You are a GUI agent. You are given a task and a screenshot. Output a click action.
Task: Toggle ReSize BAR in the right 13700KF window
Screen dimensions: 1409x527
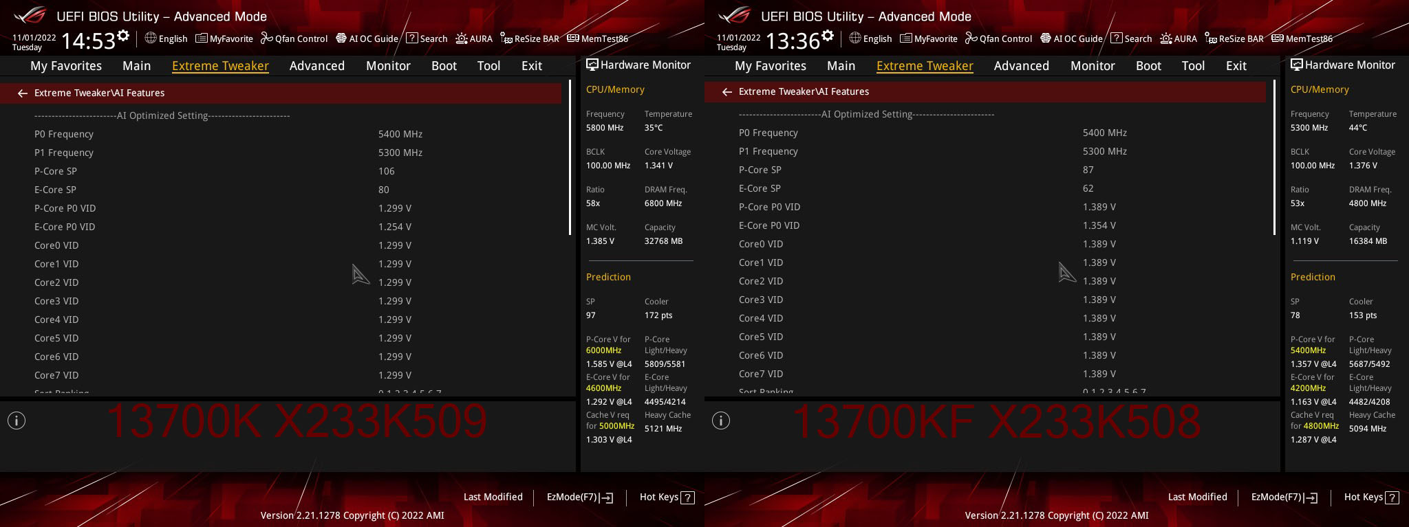point(1234,38)
